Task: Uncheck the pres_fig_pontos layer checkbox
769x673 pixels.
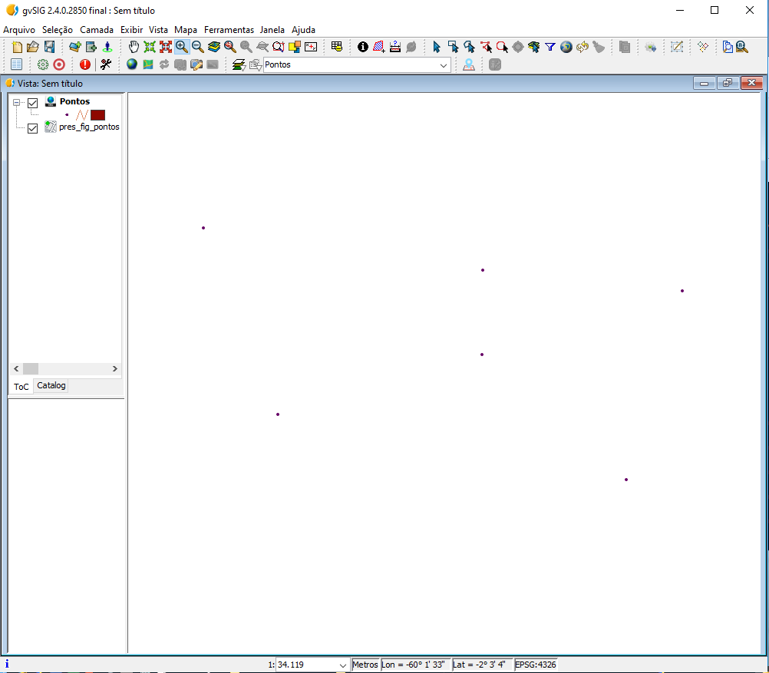Action: 32,128
